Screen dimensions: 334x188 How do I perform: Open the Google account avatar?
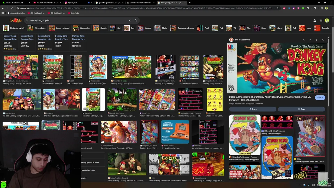327,20
